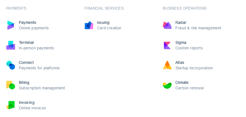Open Sigma custom reports
The height and width of the screenshot is (117, 246).
pyautogui.click(x=181, y=42)
